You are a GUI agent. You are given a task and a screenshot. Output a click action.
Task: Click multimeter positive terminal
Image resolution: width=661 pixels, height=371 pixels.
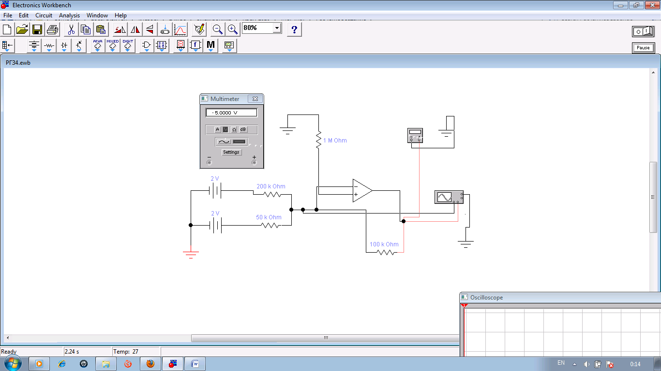[x=254, y=162]
